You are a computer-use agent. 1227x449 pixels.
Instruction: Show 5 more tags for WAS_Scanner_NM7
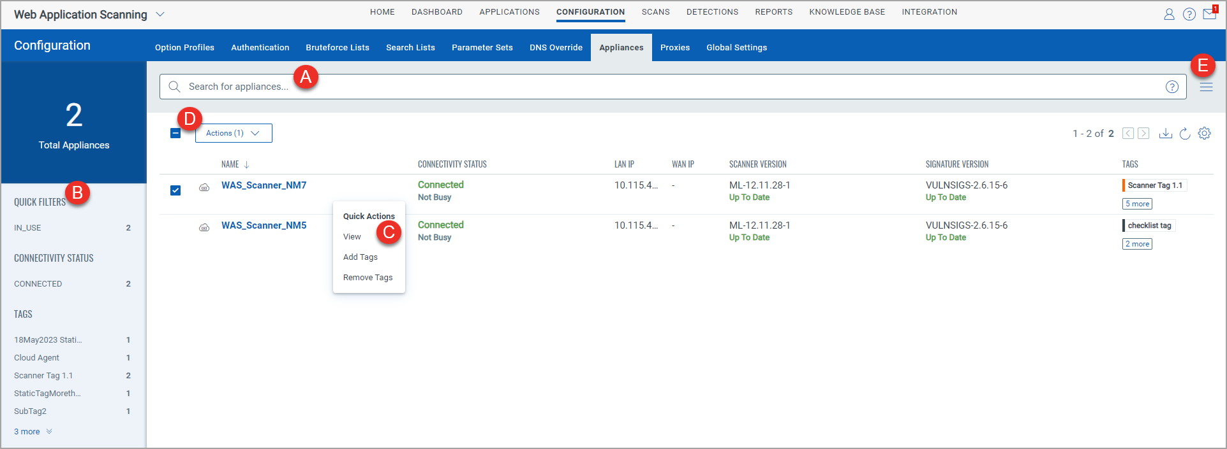coord(1137,204)
